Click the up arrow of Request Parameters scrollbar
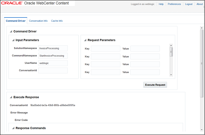The width and height of the screenshot is (205, 135). (x=171, y=45)
